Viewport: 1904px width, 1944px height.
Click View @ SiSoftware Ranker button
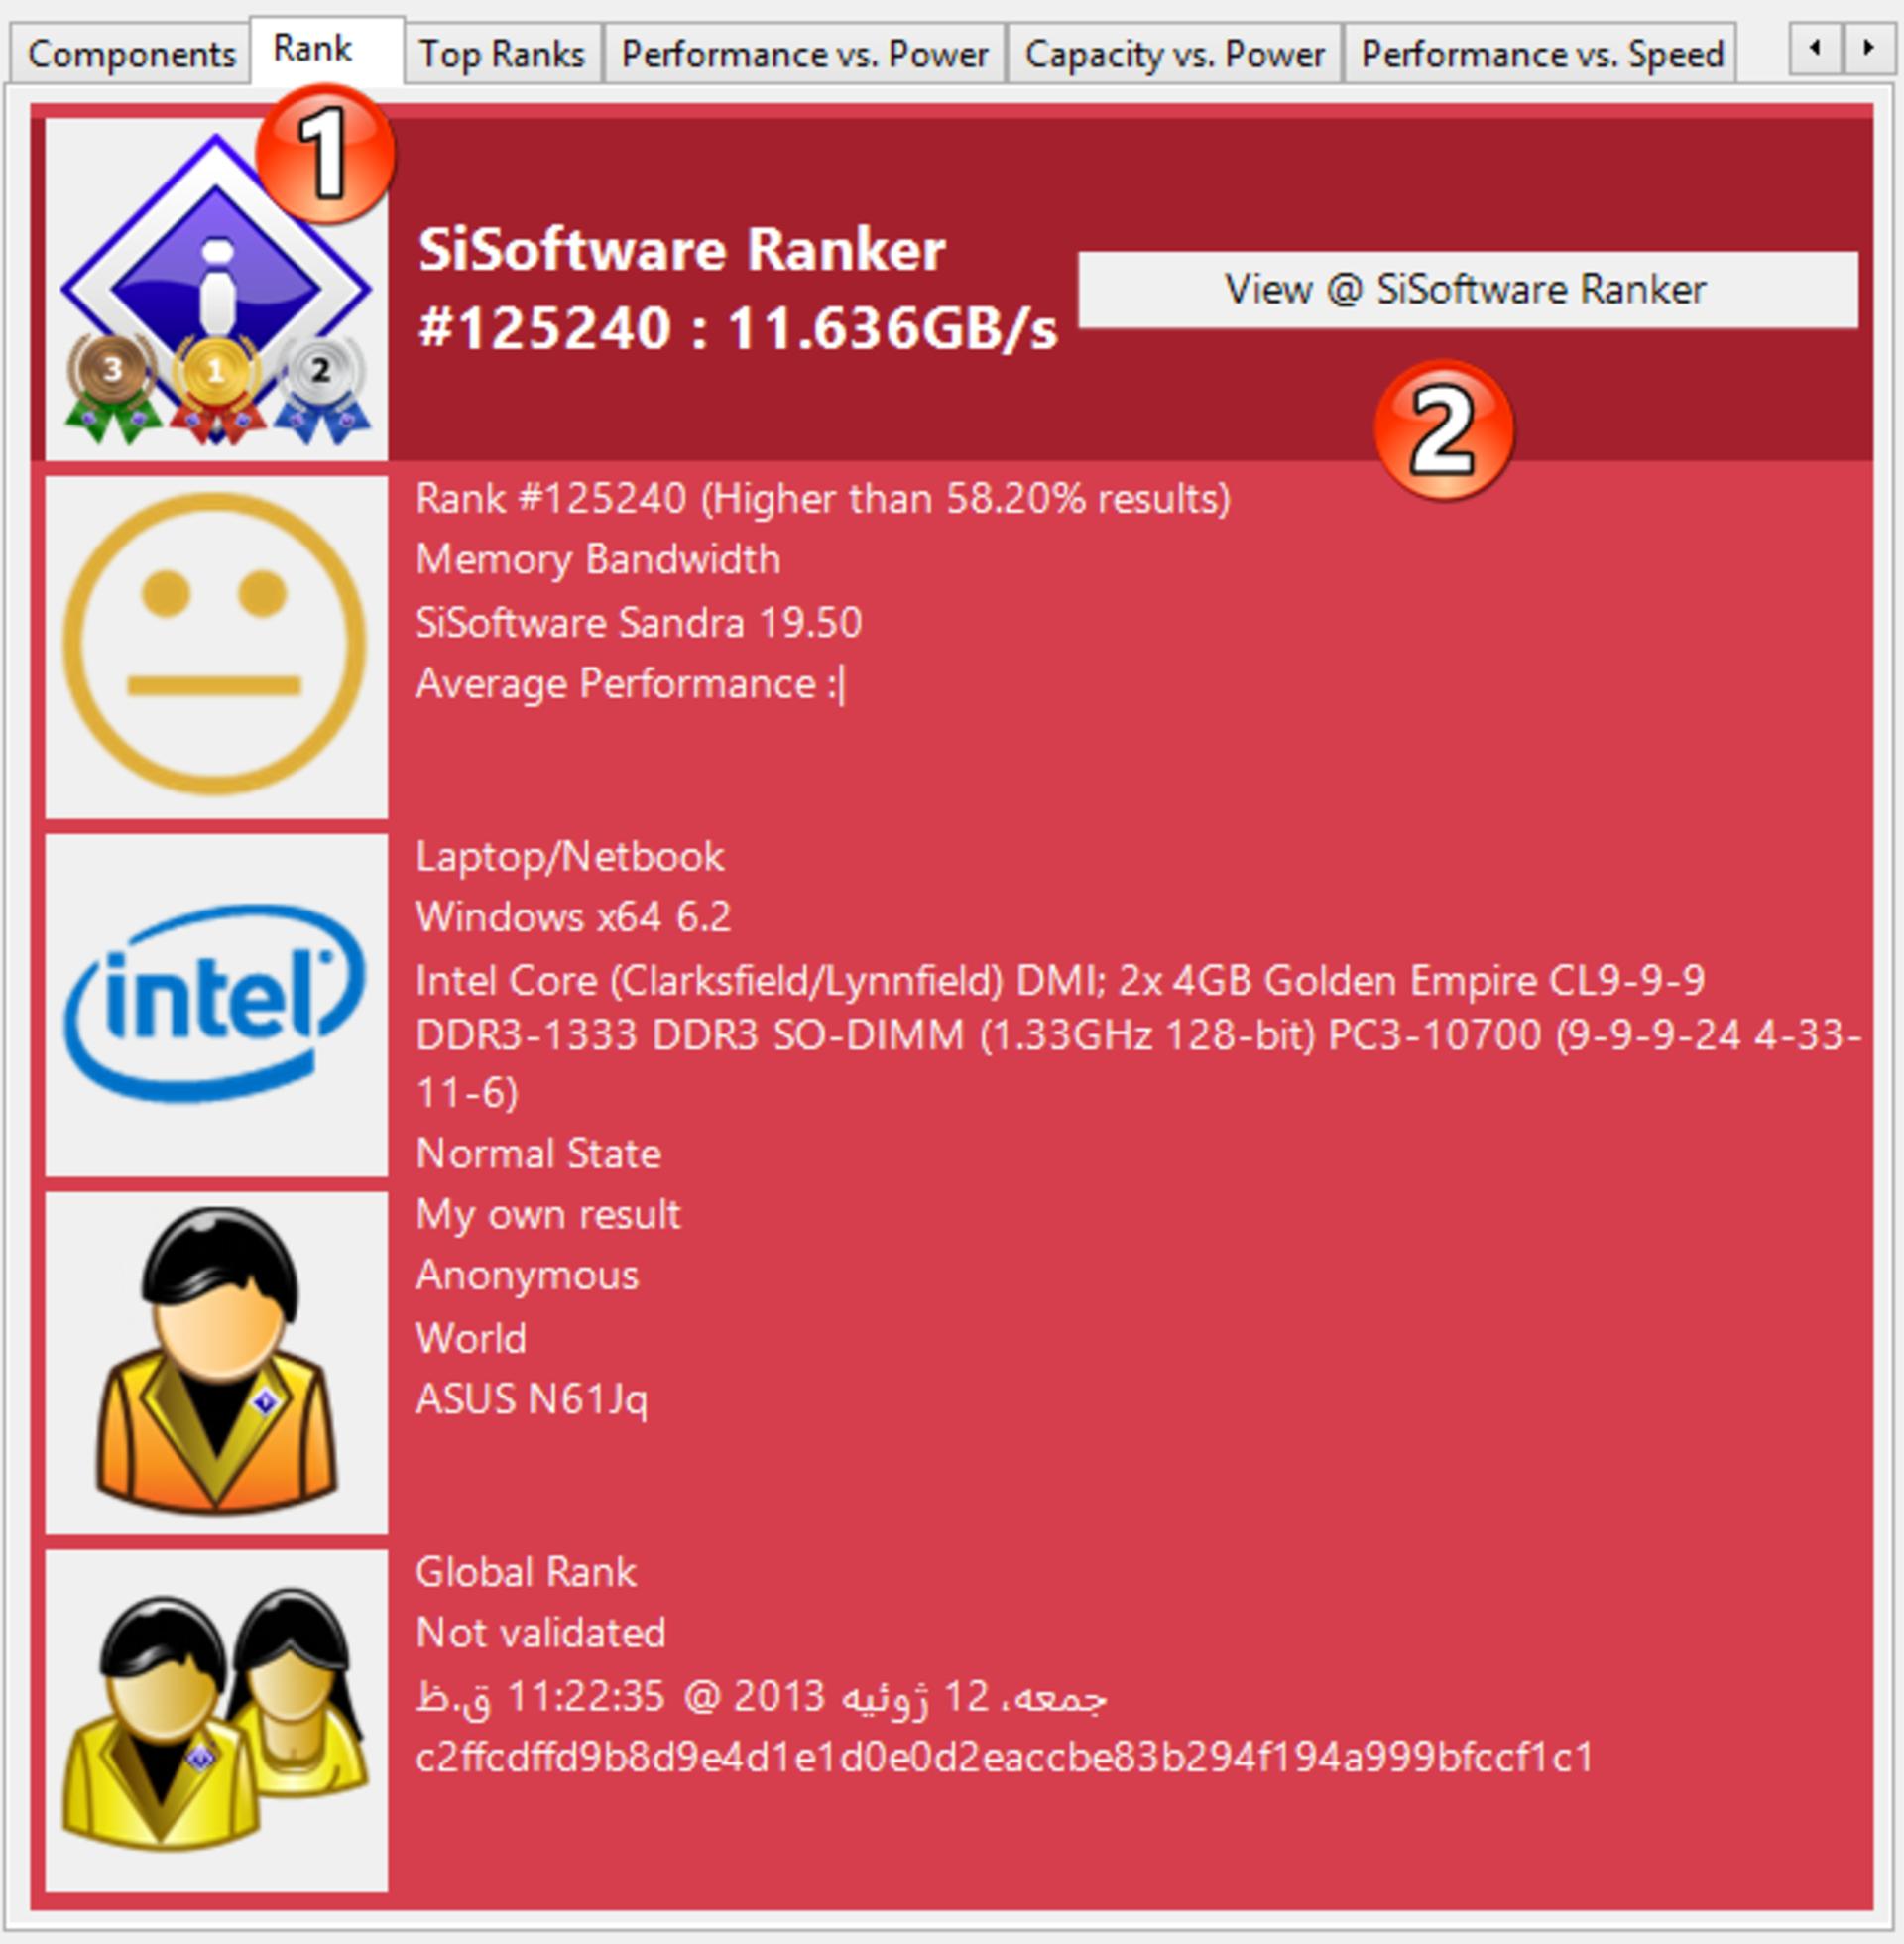1467,289
